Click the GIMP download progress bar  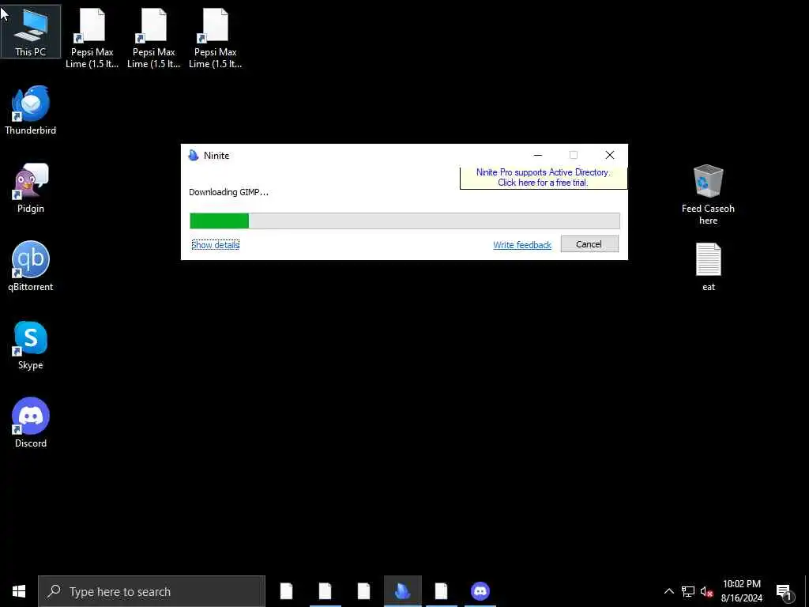pyautogui.click(x=404, y=221)
